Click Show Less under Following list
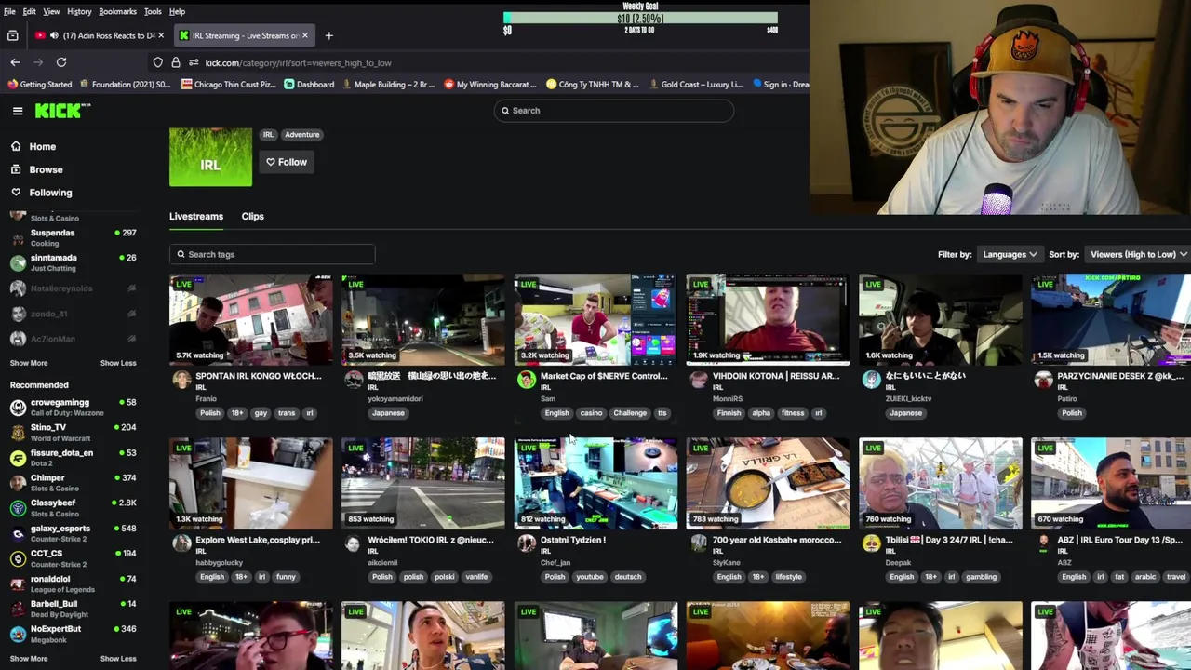Viewport: 1191px width, 670px height. tap(118, 363)
